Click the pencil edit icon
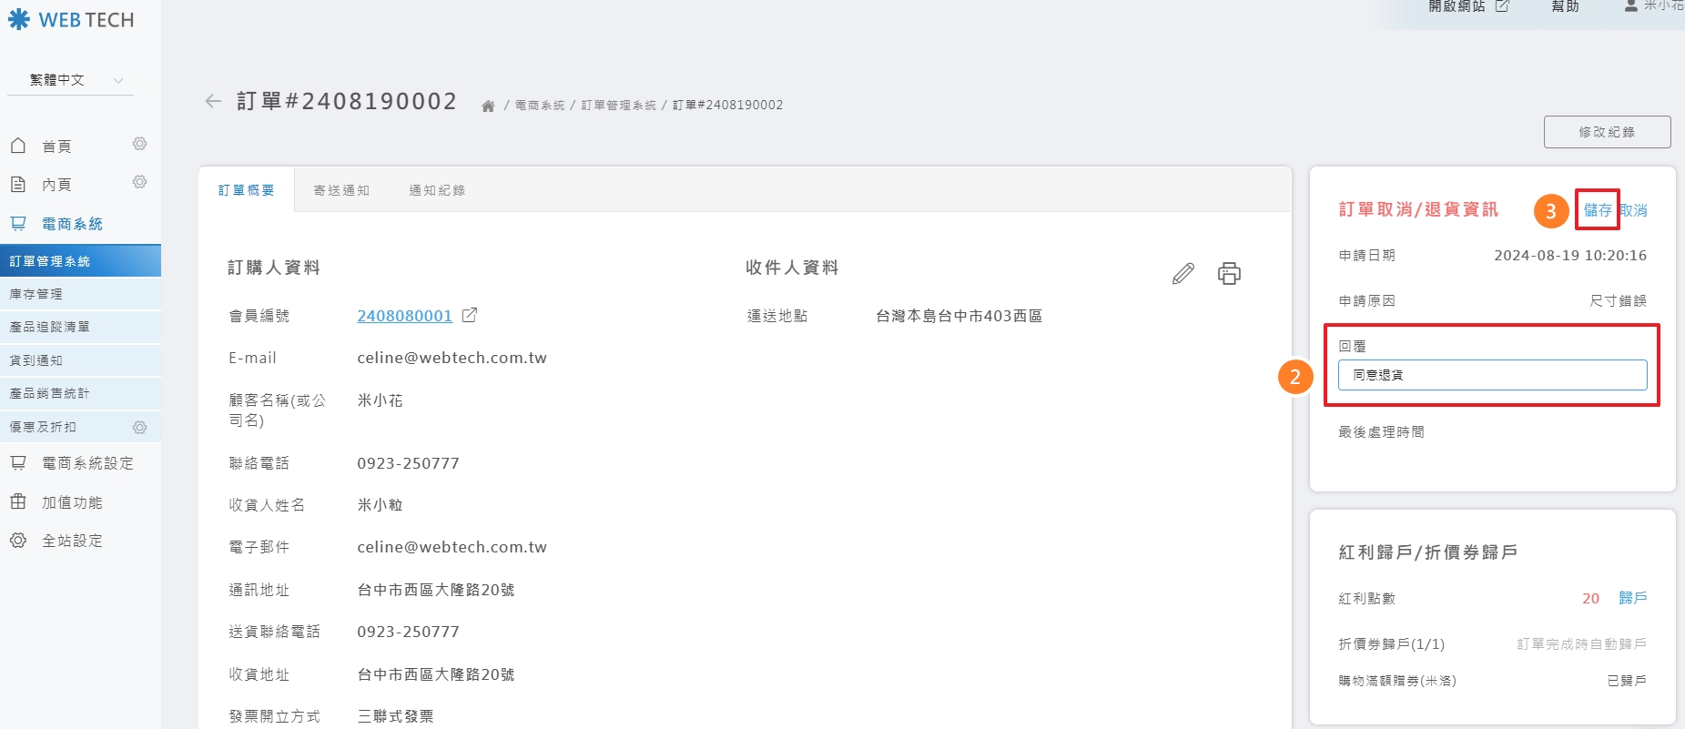The width and height of the screenshot is (1685, 729). (1183, 274)
